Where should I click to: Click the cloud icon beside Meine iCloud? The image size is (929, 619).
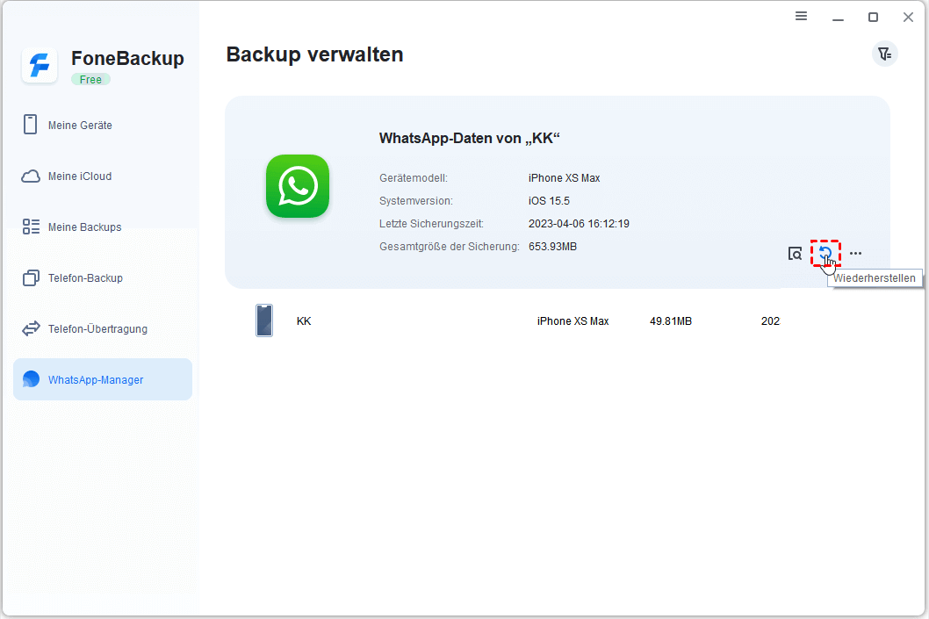tap(31, 176)
